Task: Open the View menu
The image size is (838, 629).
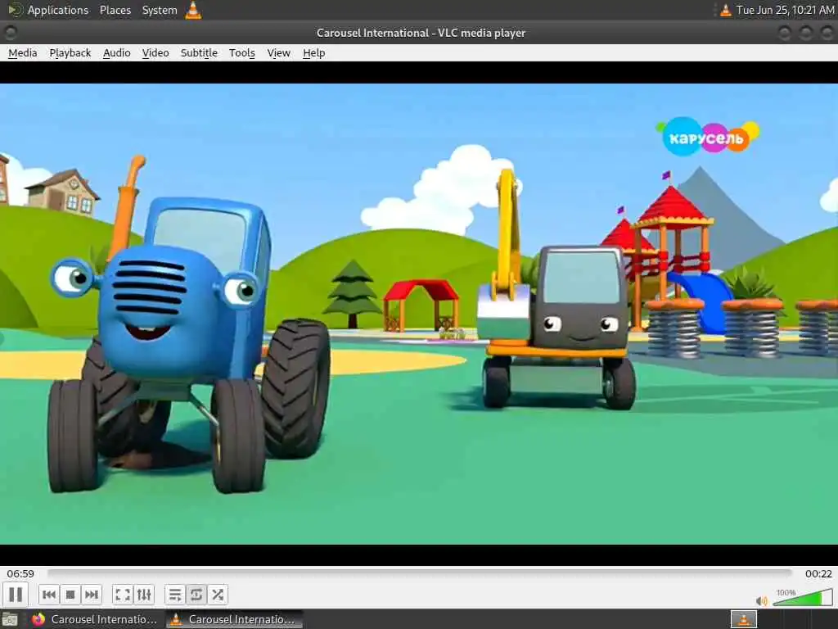Action: pos(278,53)
